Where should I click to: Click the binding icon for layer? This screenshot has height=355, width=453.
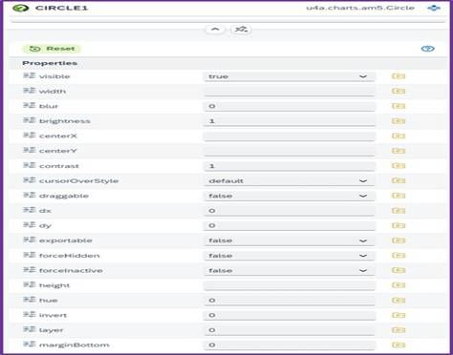[x=399, y=330]
